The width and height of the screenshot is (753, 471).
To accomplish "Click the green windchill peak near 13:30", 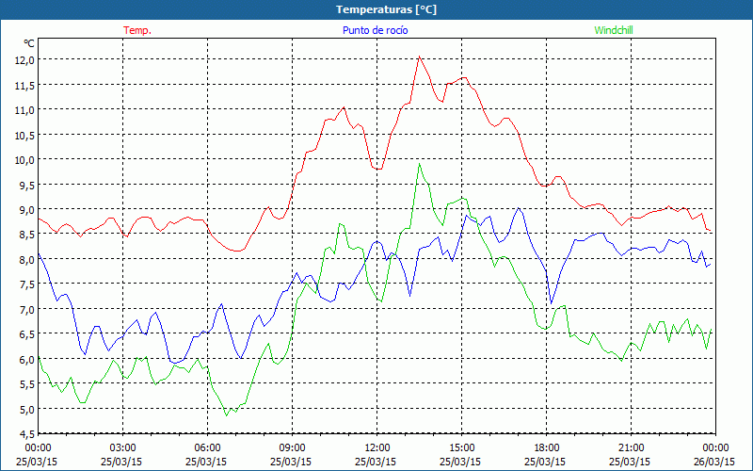I will pos(419,164).
